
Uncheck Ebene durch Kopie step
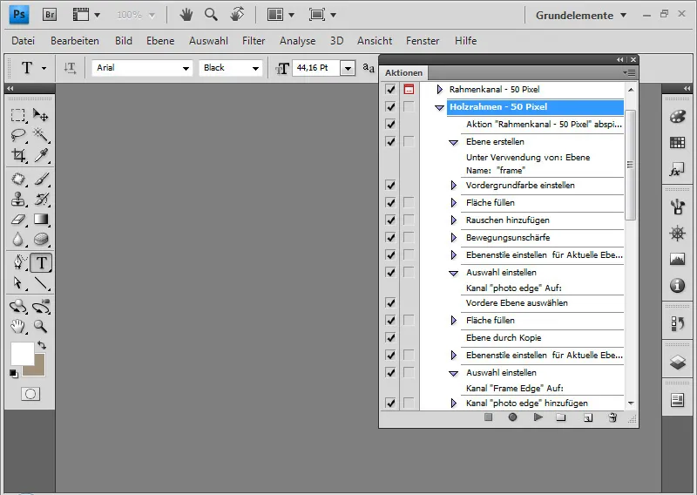pos(390,337)
